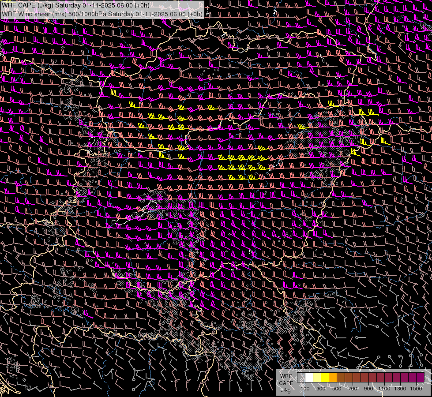Click the WRF Wind shear 500/1000hPa title line
Viewport: 432px width, 397px height.
(x=102, y=14)
